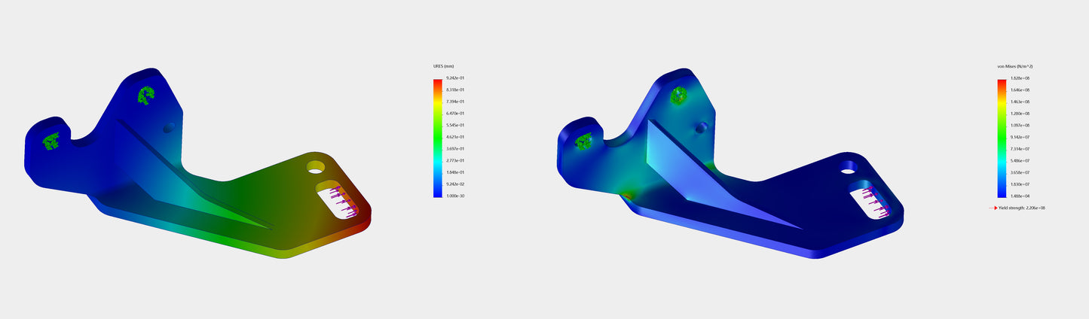Click the URES (mm) legend title
The height and width of the screenshot is (319, 1089).
(443, 66)
